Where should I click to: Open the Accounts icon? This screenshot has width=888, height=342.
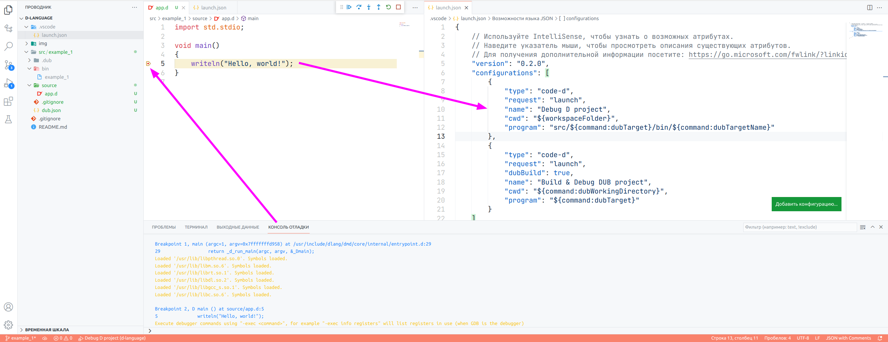pos(8,307)
